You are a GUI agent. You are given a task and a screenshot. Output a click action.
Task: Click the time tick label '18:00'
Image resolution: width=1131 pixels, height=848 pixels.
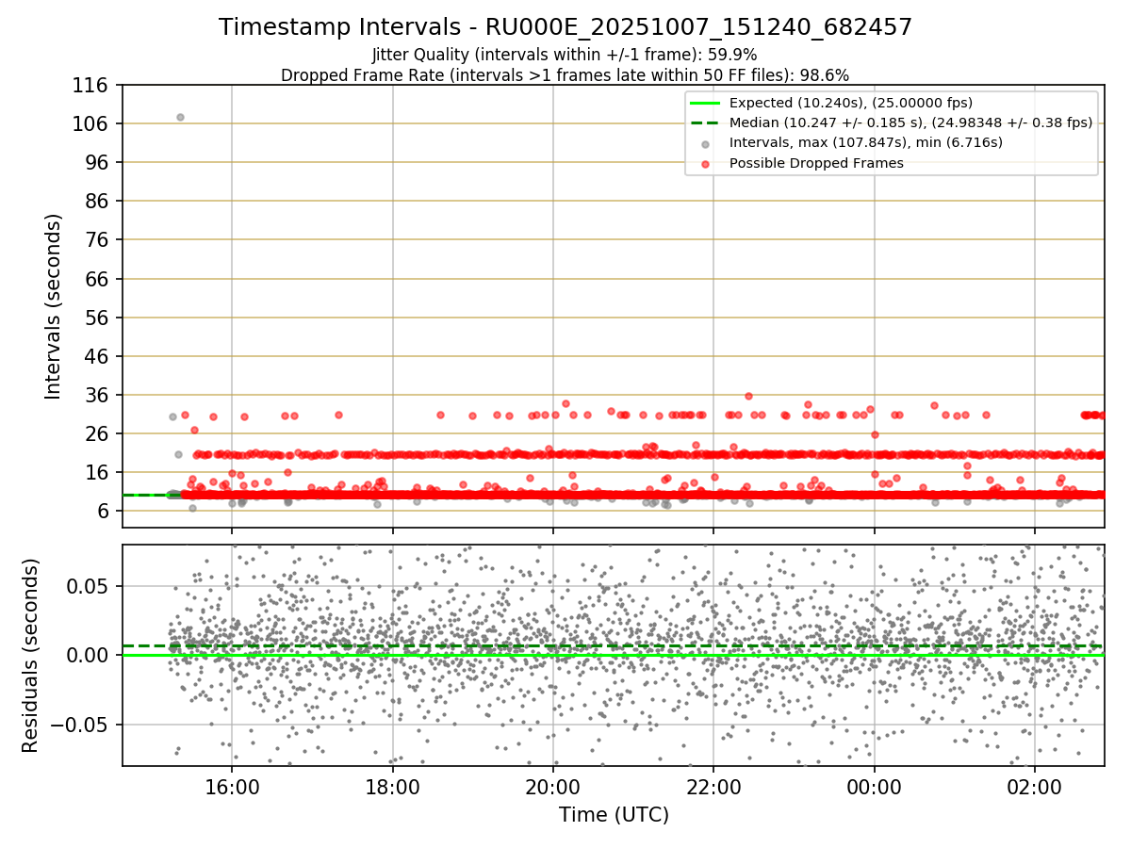point(393,786)
